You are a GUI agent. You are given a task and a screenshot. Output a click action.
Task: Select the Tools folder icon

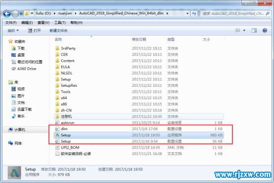point(57,92)
